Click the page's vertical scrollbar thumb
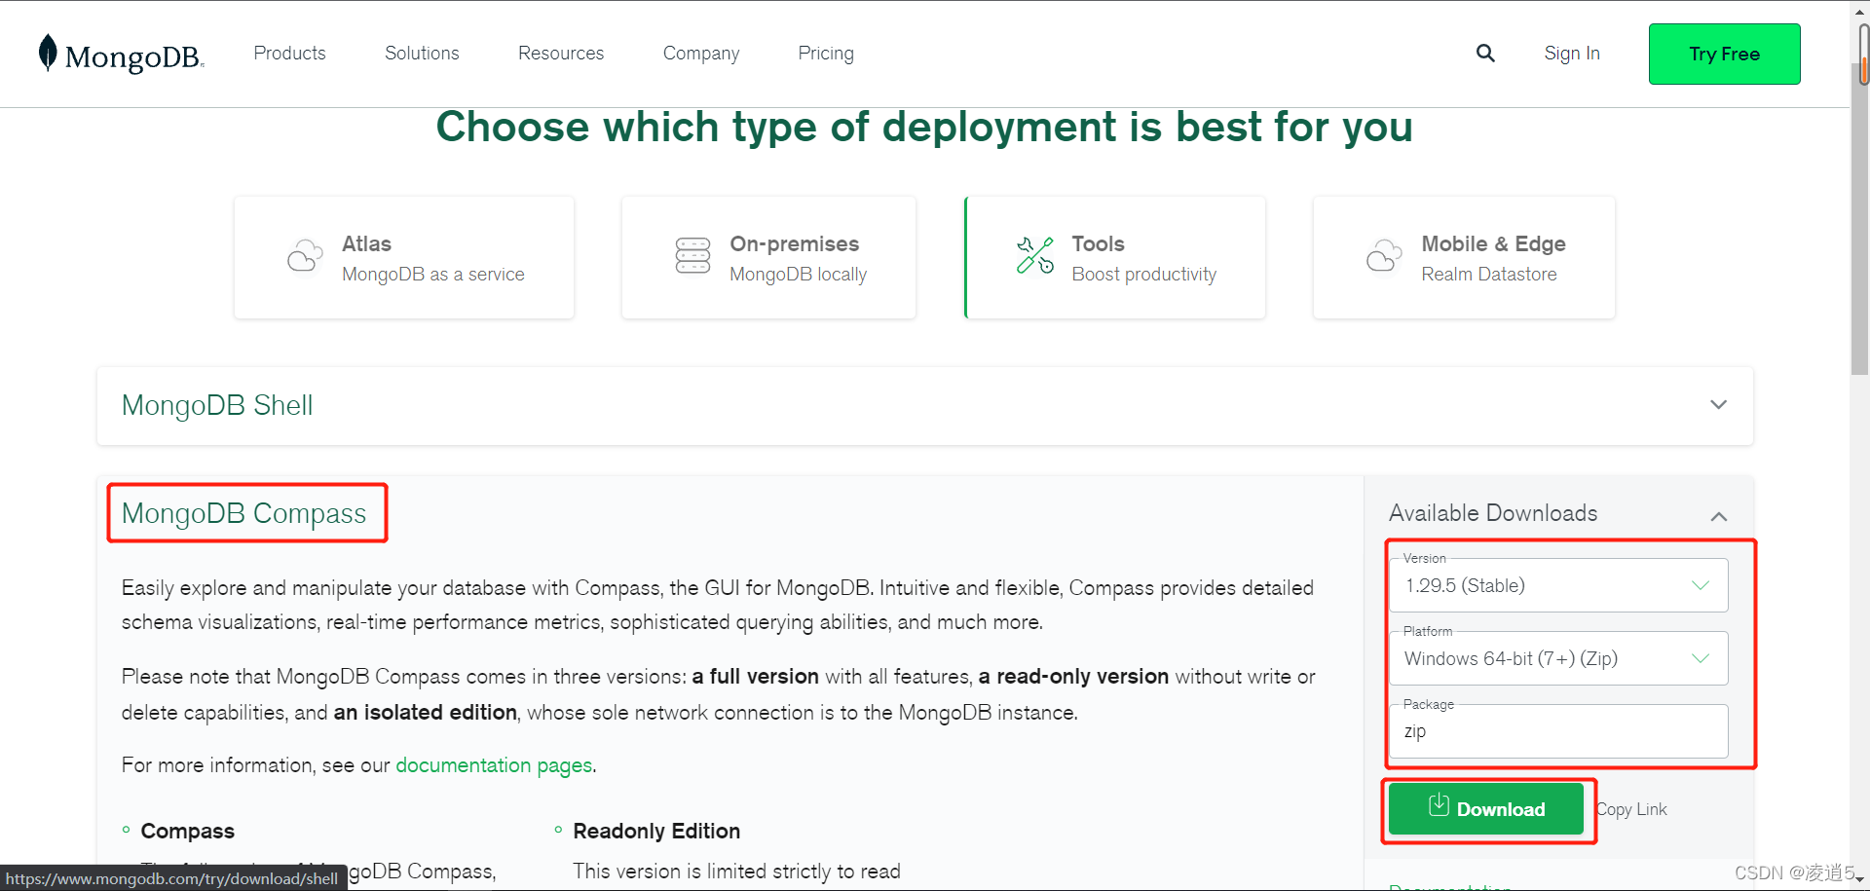 pos(1860,219)
